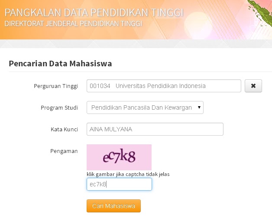Click the 001034 code in university field

[100, 86]
